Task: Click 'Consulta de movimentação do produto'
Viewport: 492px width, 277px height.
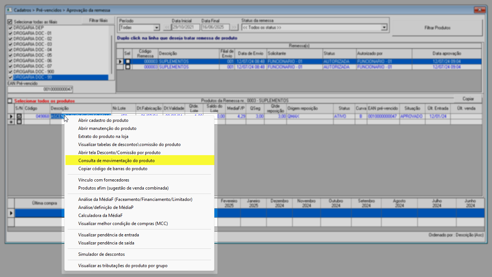Action: (x=139, y=161)
